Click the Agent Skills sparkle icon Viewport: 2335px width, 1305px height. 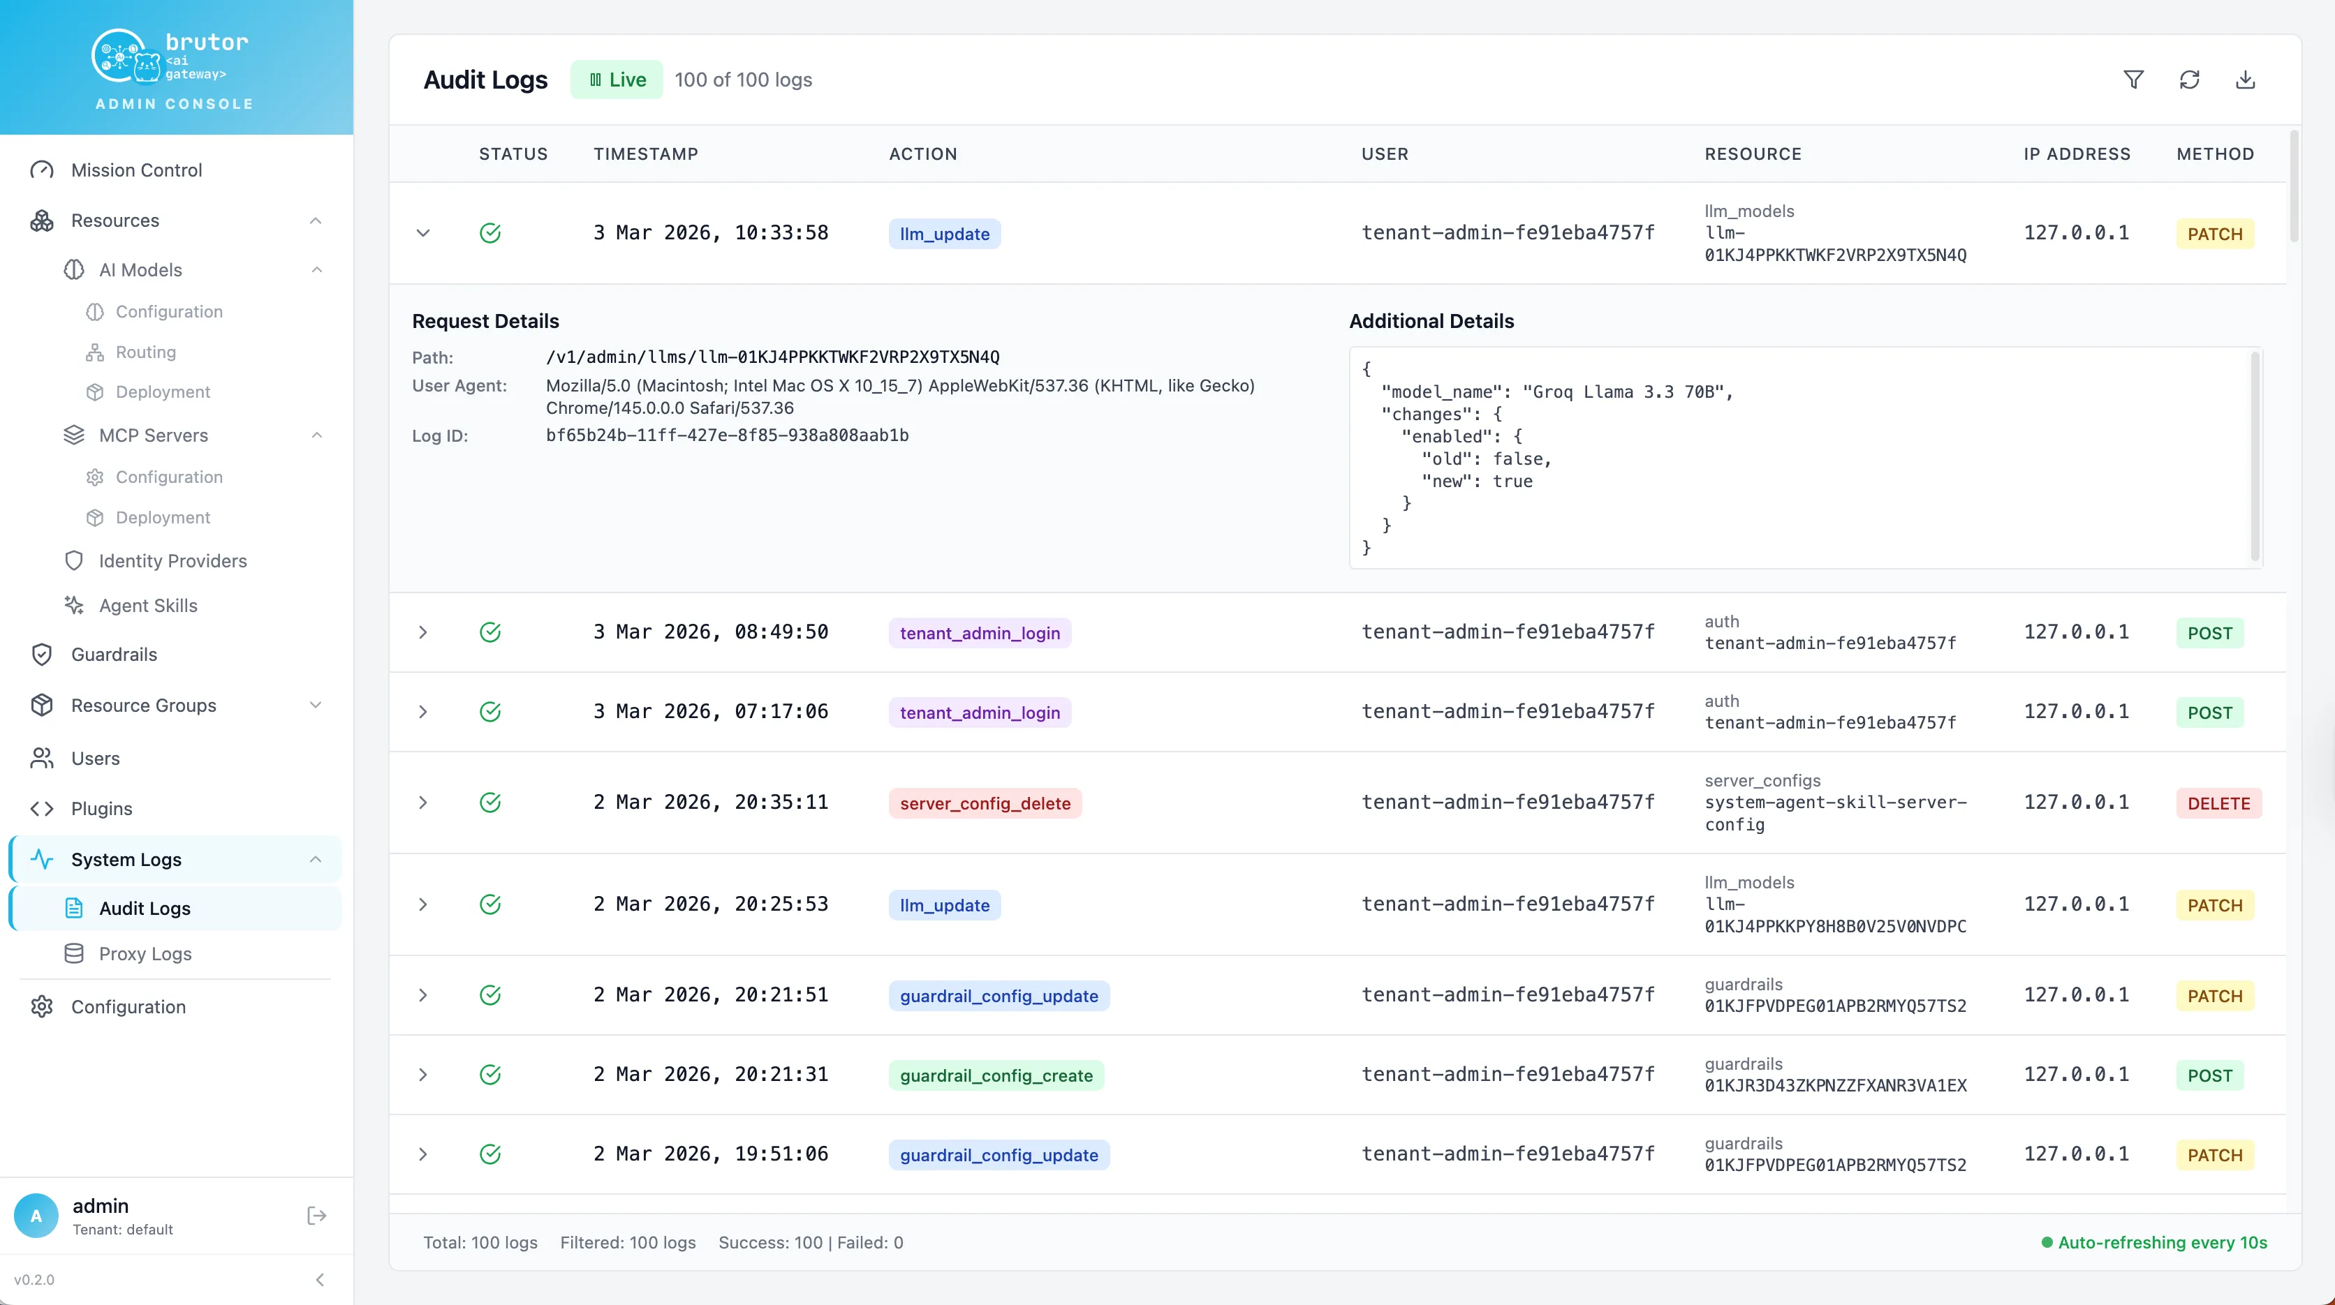coord(74,605)
